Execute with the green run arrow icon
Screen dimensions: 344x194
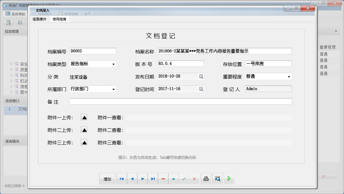229,178
